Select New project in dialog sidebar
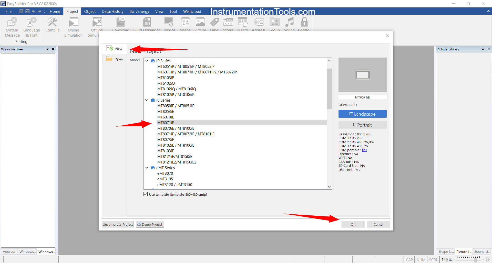 click(114, 49)
